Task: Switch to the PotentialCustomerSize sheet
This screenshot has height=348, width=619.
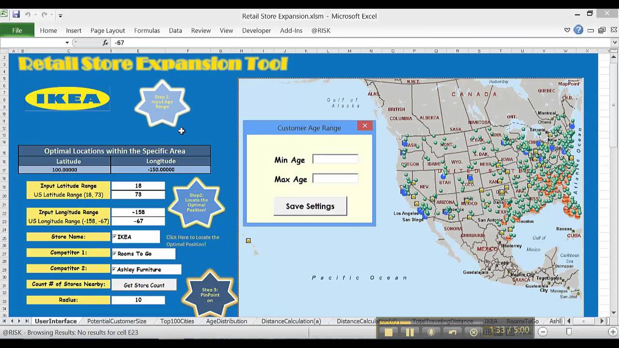Action: [x=117, y=321]
